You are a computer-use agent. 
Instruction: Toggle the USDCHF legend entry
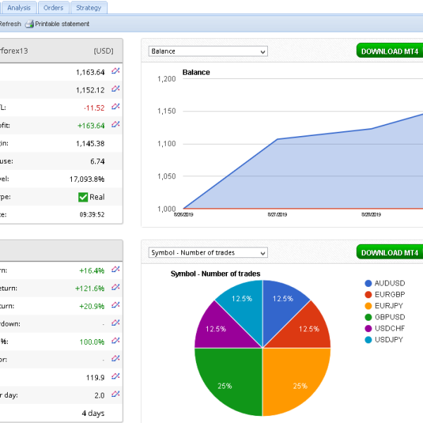point(388,330)
